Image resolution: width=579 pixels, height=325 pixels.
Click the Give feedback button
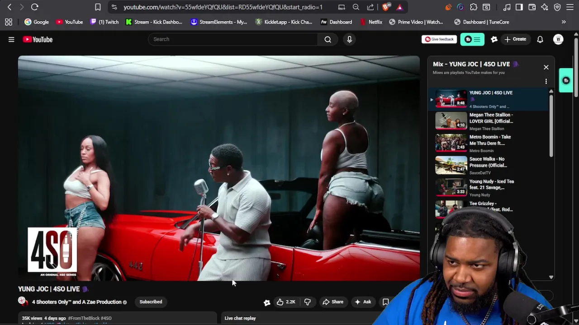point(439,39)
